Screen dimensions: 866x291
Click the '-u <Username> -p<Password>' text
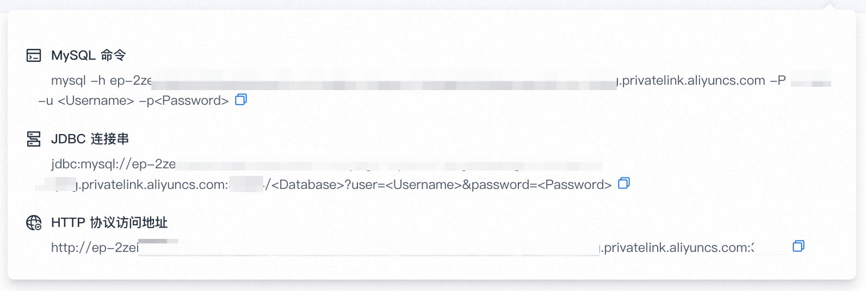133,100
